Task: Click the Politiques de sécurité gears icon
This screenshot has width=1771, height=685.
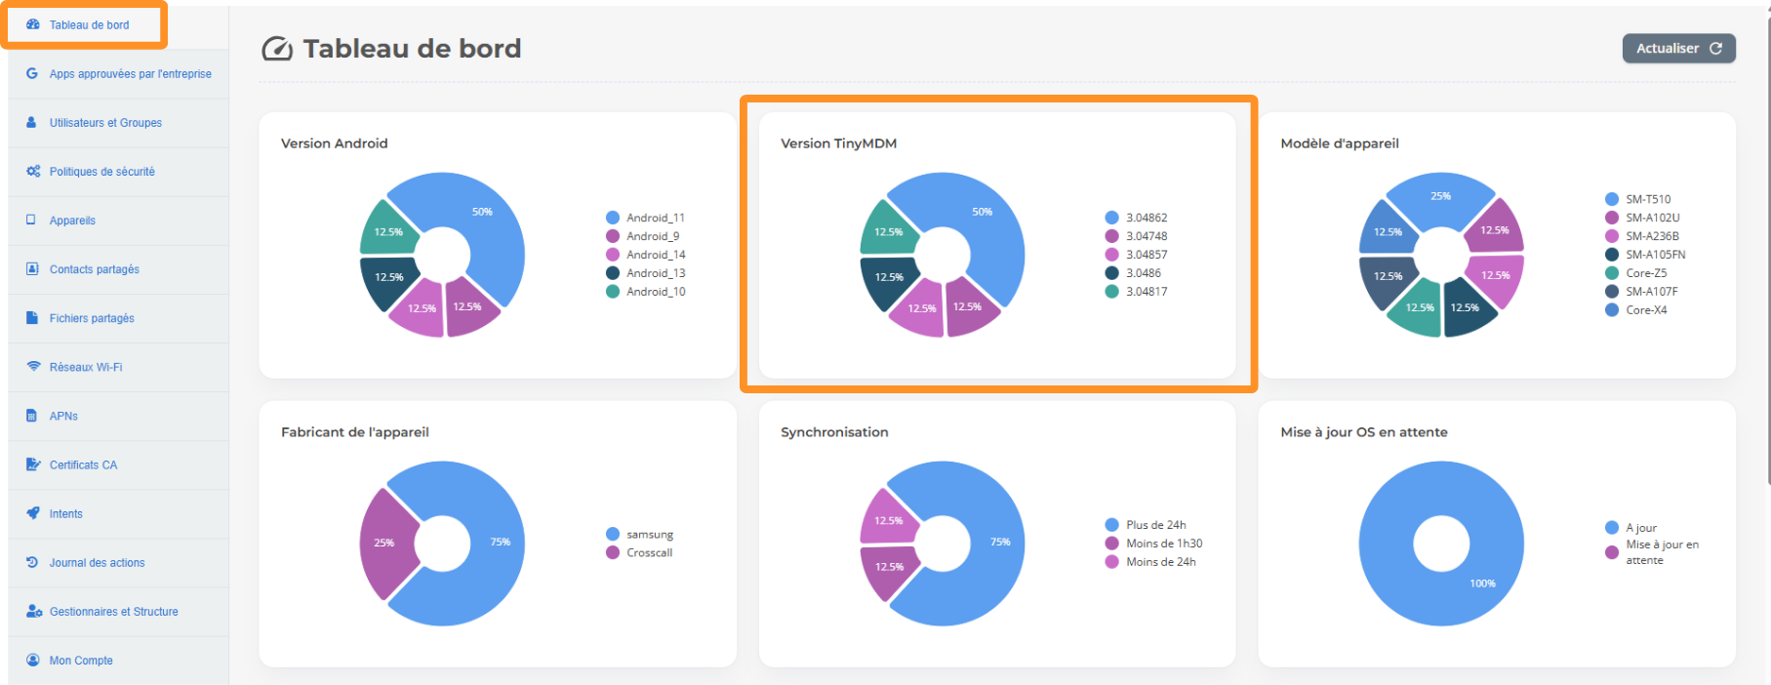Action: (33, 171)
